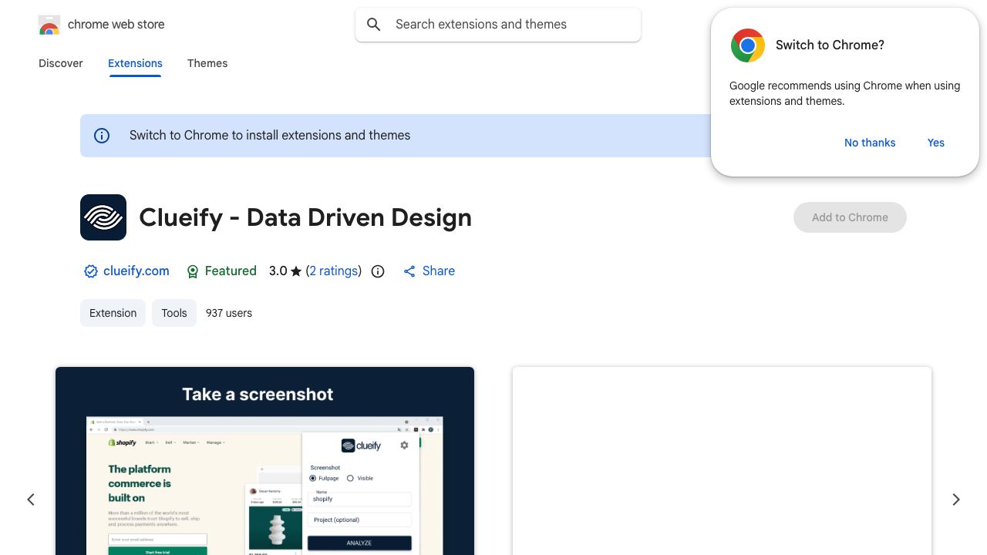
Task: Click the Share link text
Action: (439, 271)
